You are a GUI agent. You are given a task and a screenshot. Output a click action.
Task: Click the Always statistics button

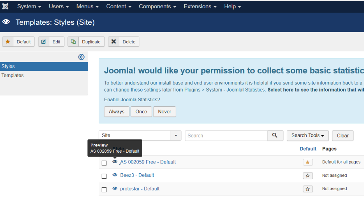(x=116, y=111)
